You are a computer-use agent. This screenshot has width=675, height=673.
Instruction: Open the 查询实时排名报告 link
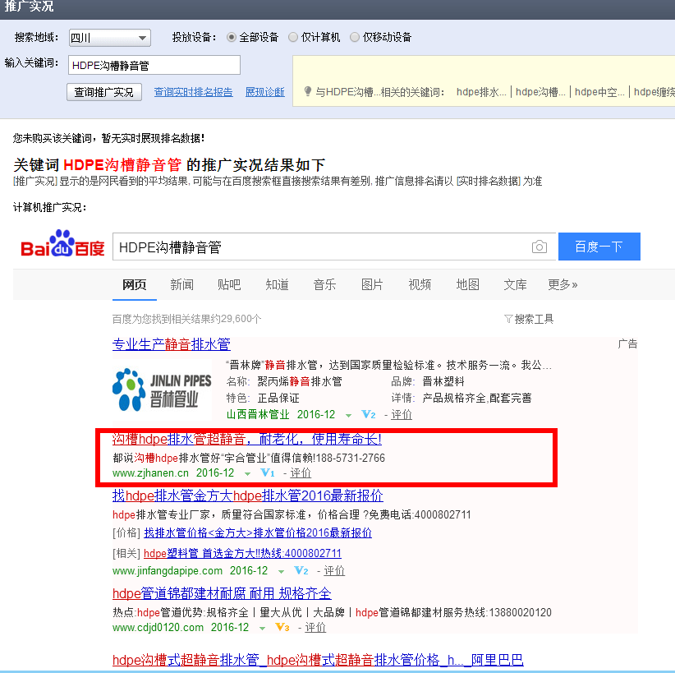[x=193, y=92]
